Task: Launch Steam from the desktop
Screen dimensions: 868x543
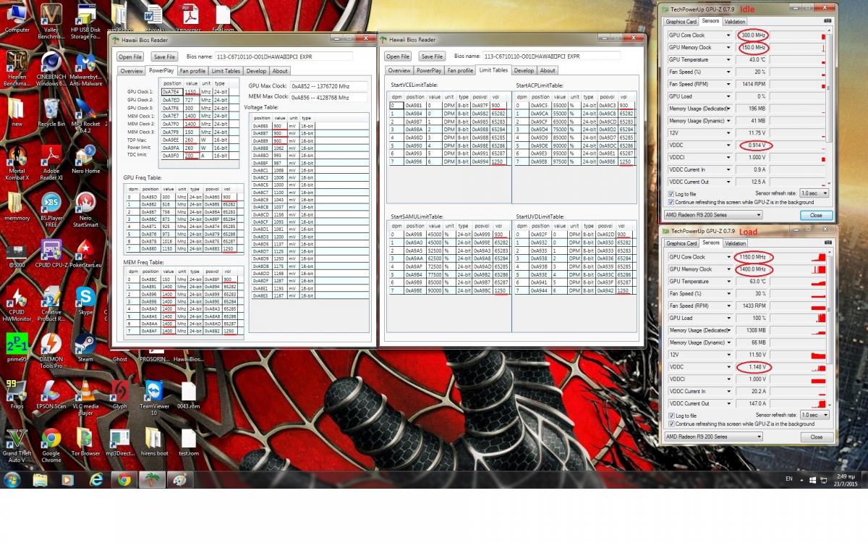Action: coord(86,348)
